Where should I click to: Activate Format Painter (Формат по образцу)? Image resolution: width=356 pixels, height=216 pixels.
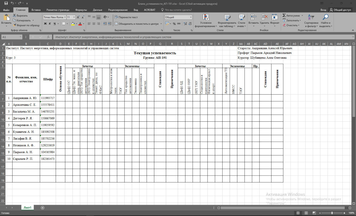click(x=26, y=25)
